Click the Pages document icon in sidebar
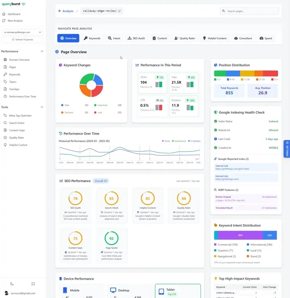Screen dimensions: 290x298 [5, 67]
